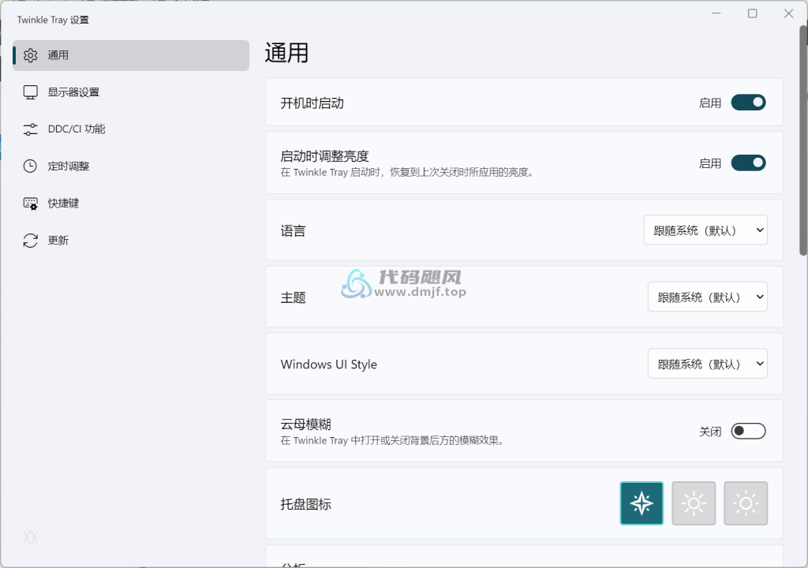808x568 pixels.
Task: Toggle 开机时启动 switch off
Action: coord(748,103)
